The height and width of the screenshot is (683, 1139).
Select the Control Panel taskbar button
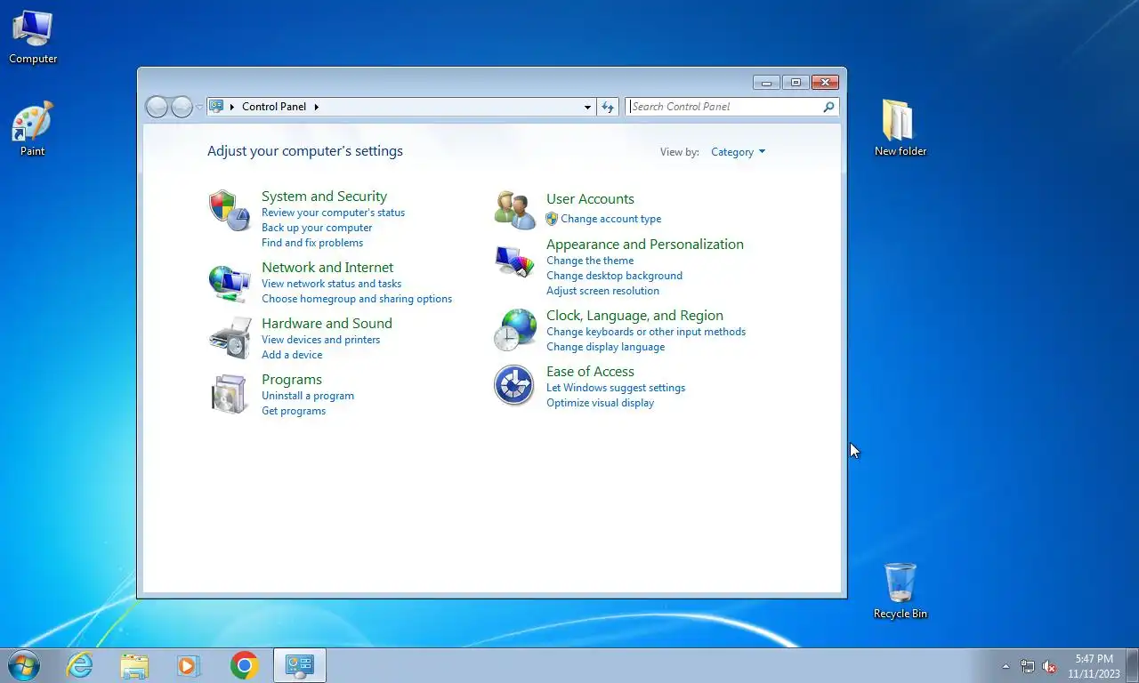point(300,665)
